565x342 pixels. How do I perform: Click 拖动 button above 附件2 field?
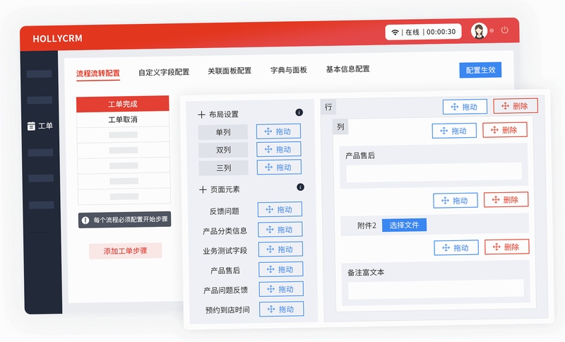point(456,201)
